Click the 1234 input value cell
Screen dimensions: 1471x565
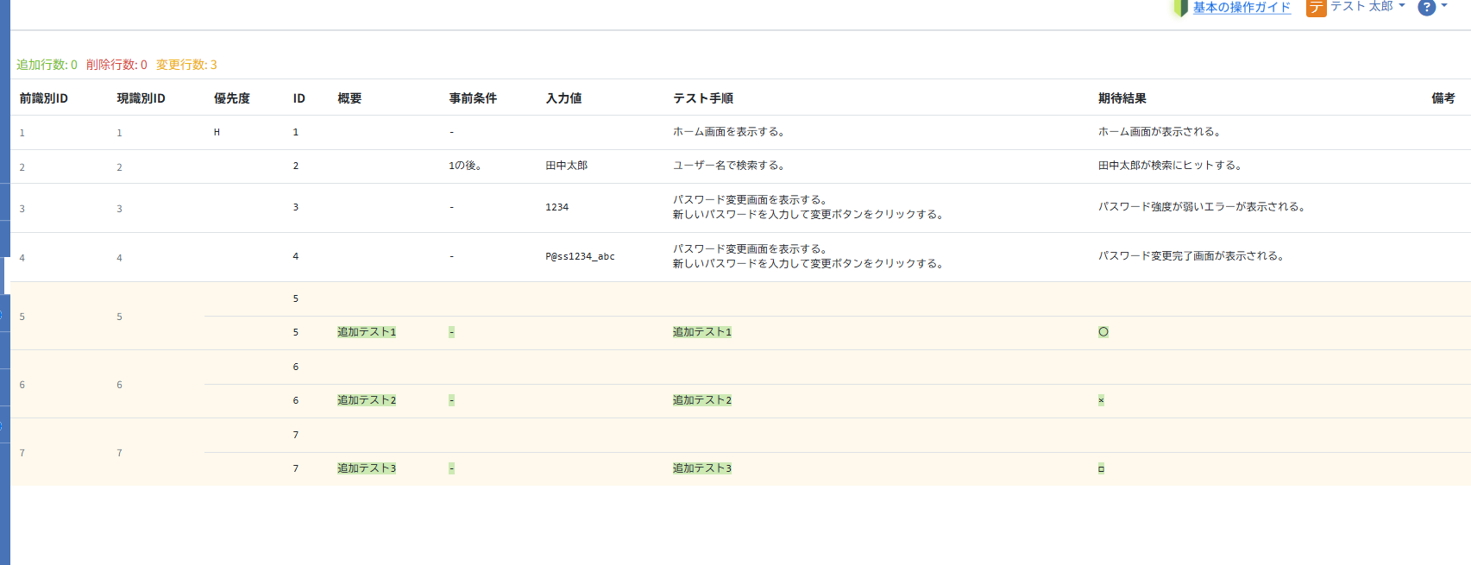(x=557, y=207)
